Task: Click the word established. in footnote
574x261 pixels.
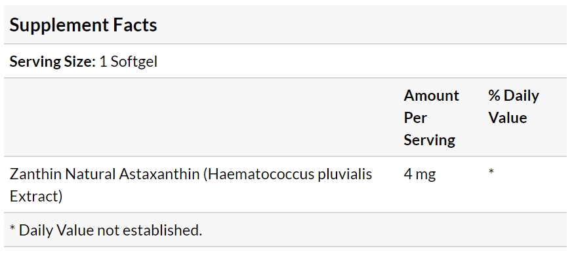Action: pyautogui.click(x=162, y=230)
